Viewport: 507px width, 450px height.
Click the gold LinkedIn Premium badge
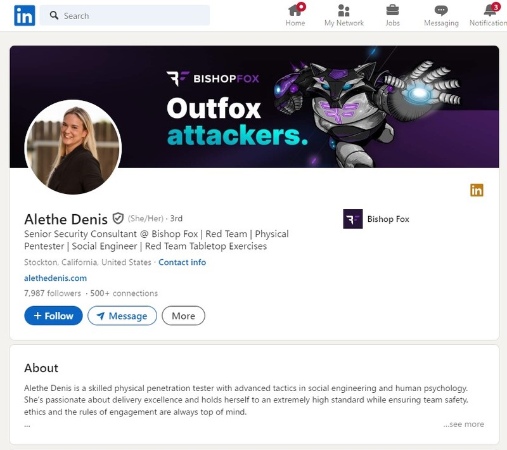tap(477, 190)
